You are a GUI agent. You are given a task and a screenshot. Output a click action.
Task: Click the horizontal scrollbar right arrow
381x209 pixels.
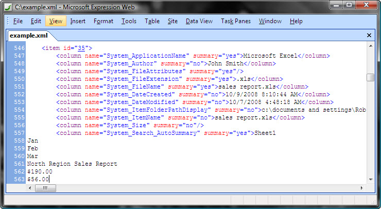361,188
